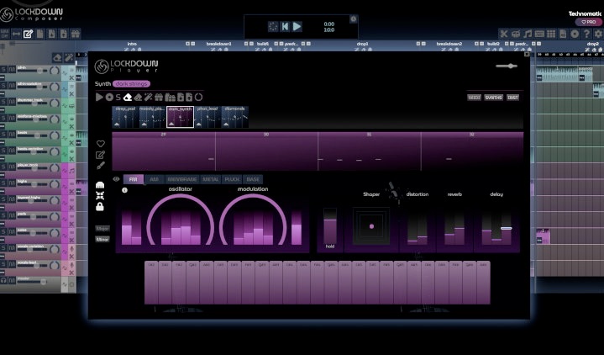Select the phat_lead preset thumbnail

pos(207,117)
